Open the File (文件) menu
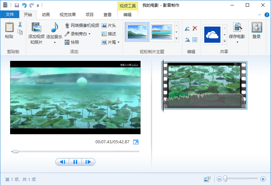 click(10, 14)
